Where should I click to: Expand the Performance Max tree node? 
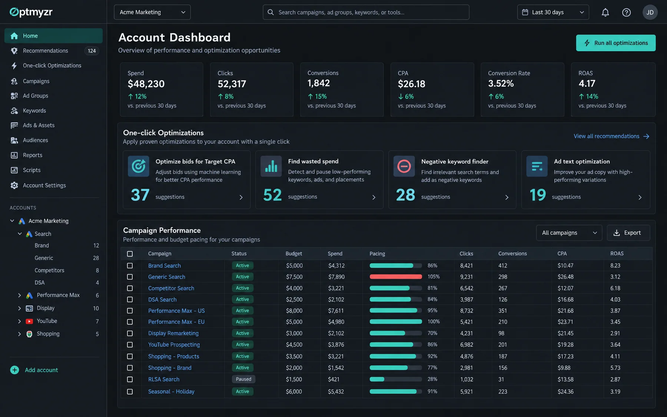click(19, 295)
